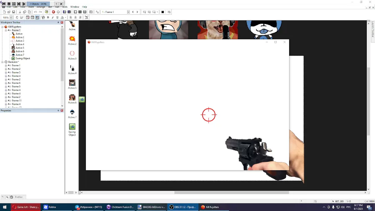Viewport: 375px width, 211px height.
Task: Click the Copy toolbar icon
Action: coord(25,12)
